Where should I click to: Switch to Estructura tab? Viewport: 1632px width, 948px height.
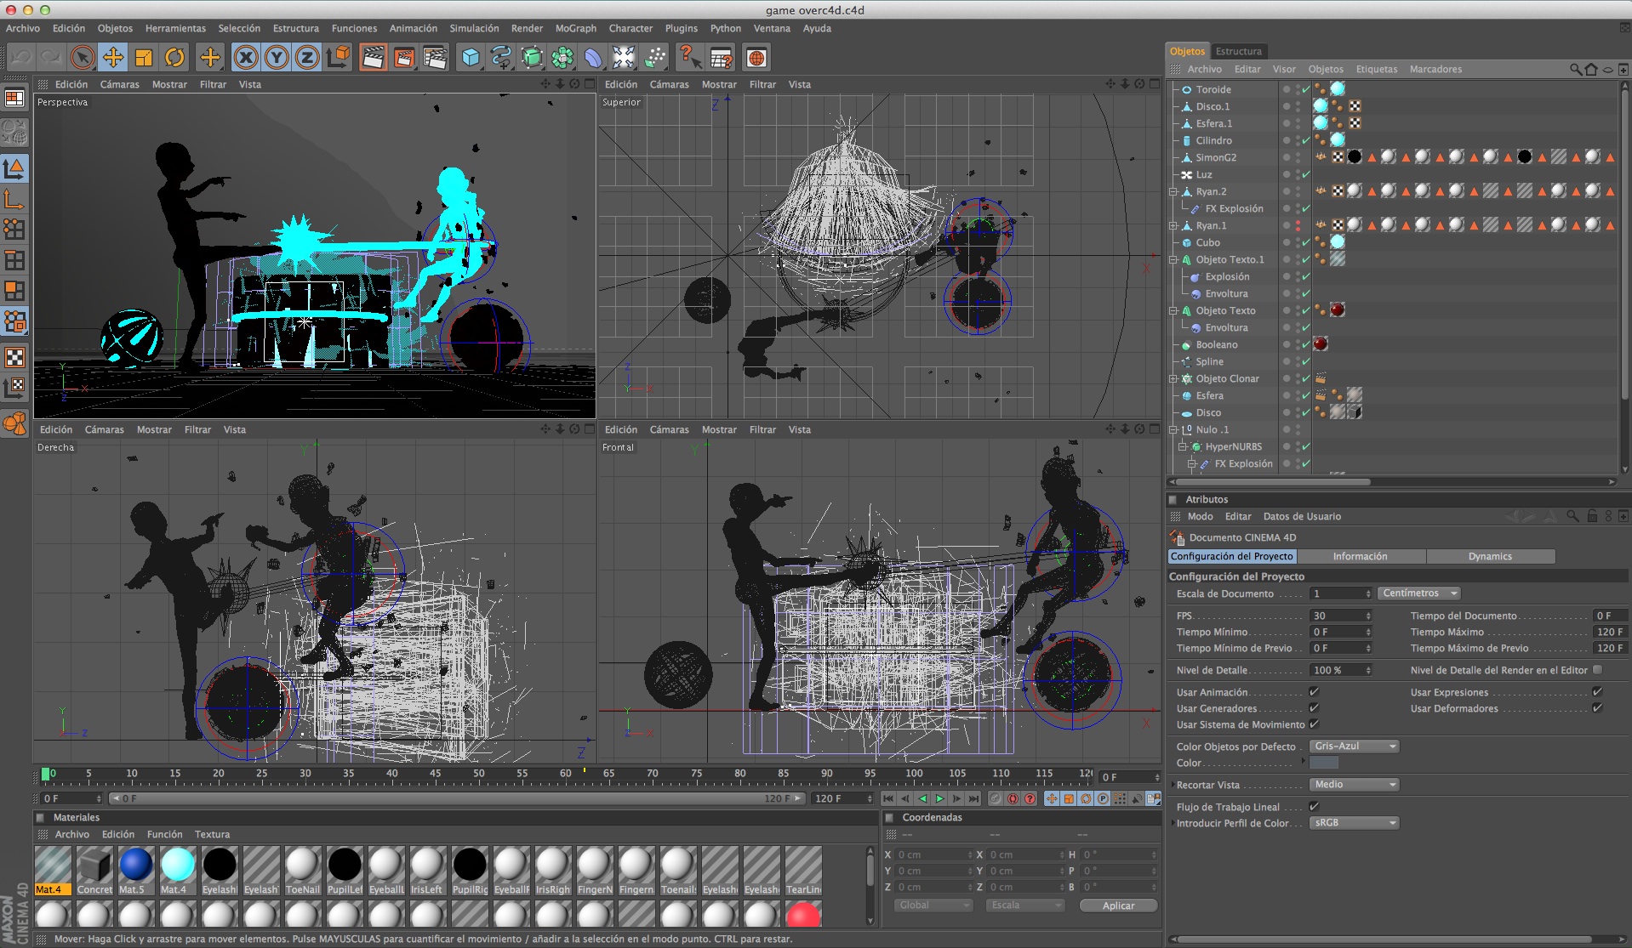point(1239,51)
